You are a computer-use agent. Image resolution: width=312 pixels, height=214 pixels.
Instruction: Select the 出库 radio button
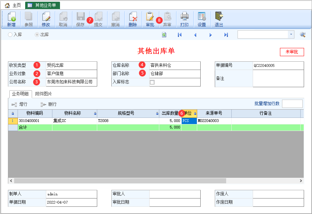point(37,34)
